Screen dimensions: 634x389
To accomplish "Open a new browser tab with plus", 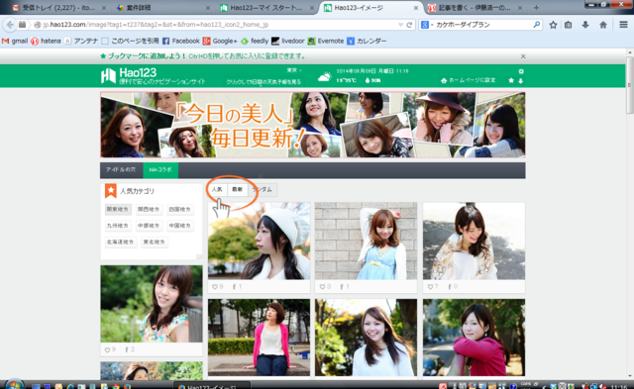I will [536, 8].
